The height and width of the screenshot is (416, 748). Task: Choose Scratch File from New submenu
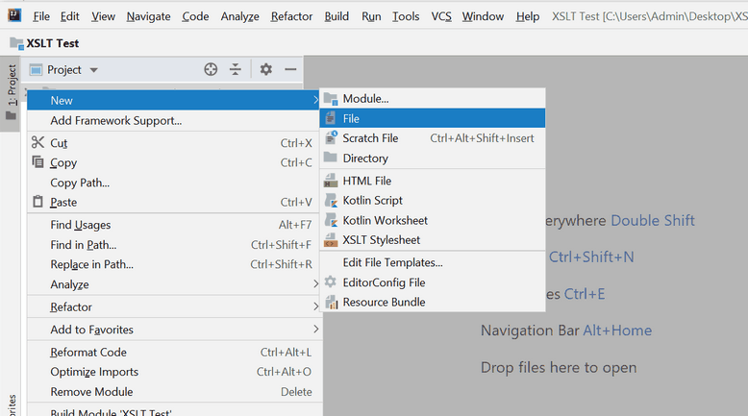coord(370,138)
